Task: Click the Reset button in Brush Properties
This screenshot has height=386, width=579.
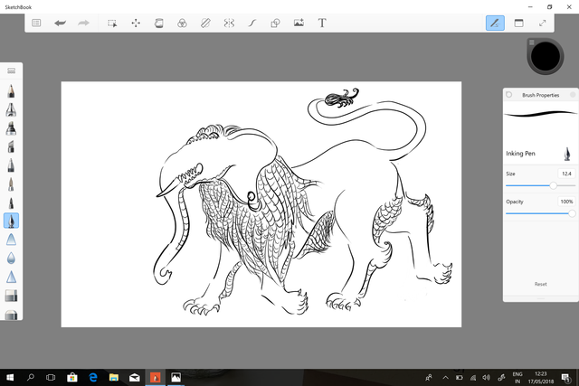Action: point(540,284)
